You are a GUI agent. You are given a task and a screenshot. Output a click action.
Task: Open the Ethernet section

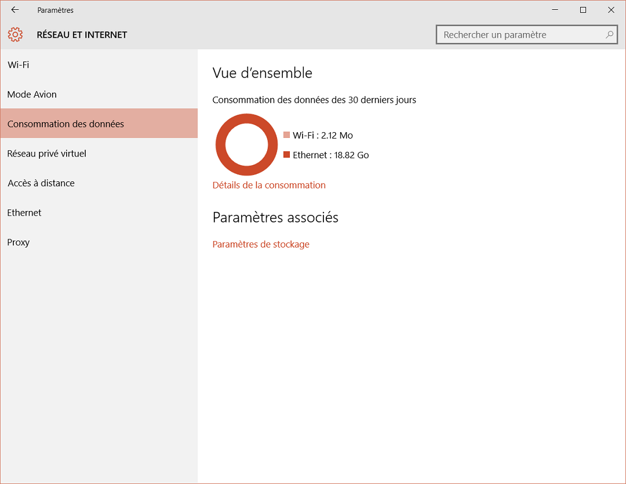coord(99,213)
